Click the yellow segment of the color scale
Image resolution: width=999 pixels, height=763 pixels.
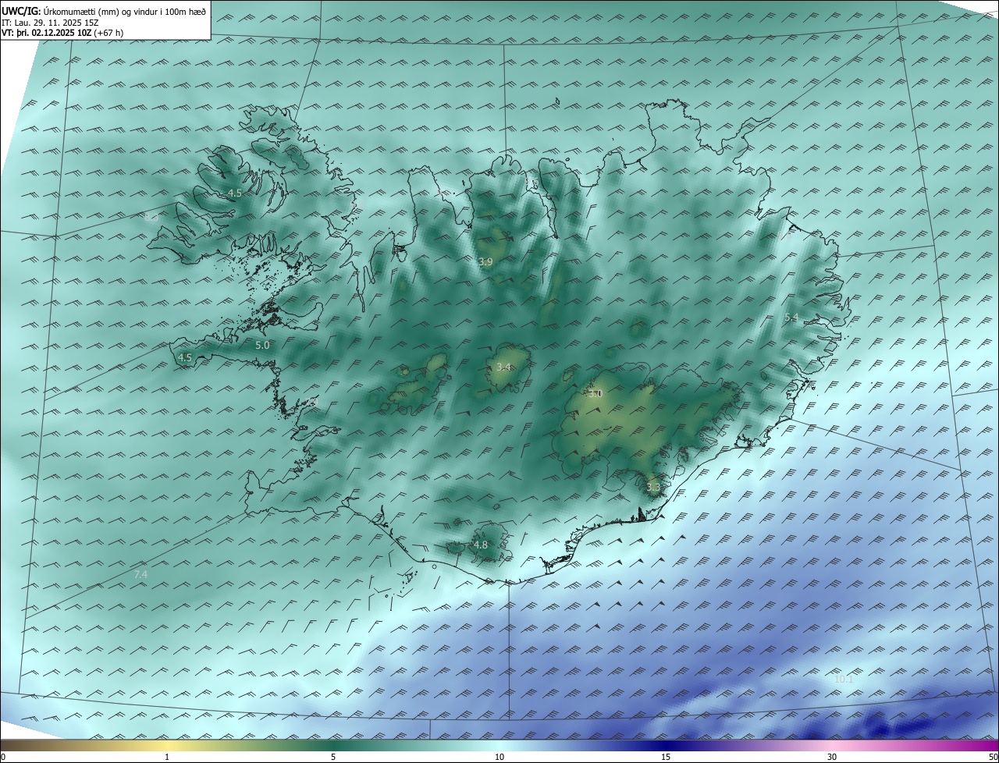coord(167,745)
